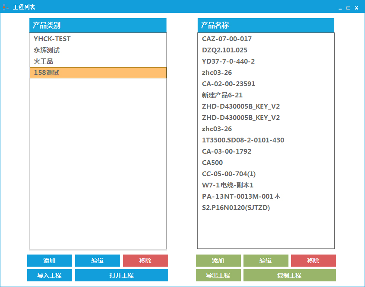Click the 导出工程 button
Viewport: 365px width, 287px height.
point(218,275)
